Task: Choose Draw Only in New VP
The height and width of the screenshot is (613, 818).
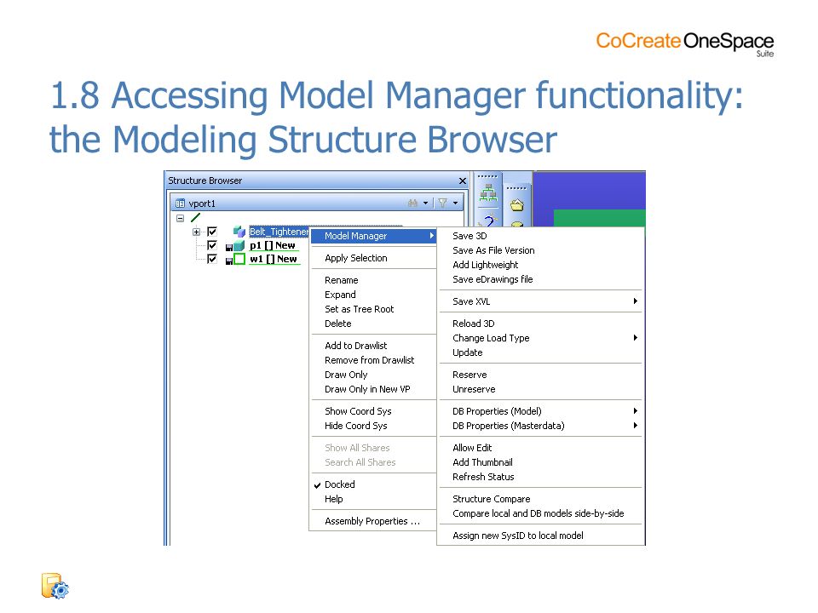Action: point(373,389)
